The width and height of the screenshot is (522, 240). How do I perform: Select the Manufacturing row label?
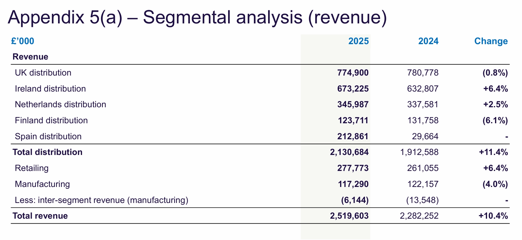tap(42, 184)
